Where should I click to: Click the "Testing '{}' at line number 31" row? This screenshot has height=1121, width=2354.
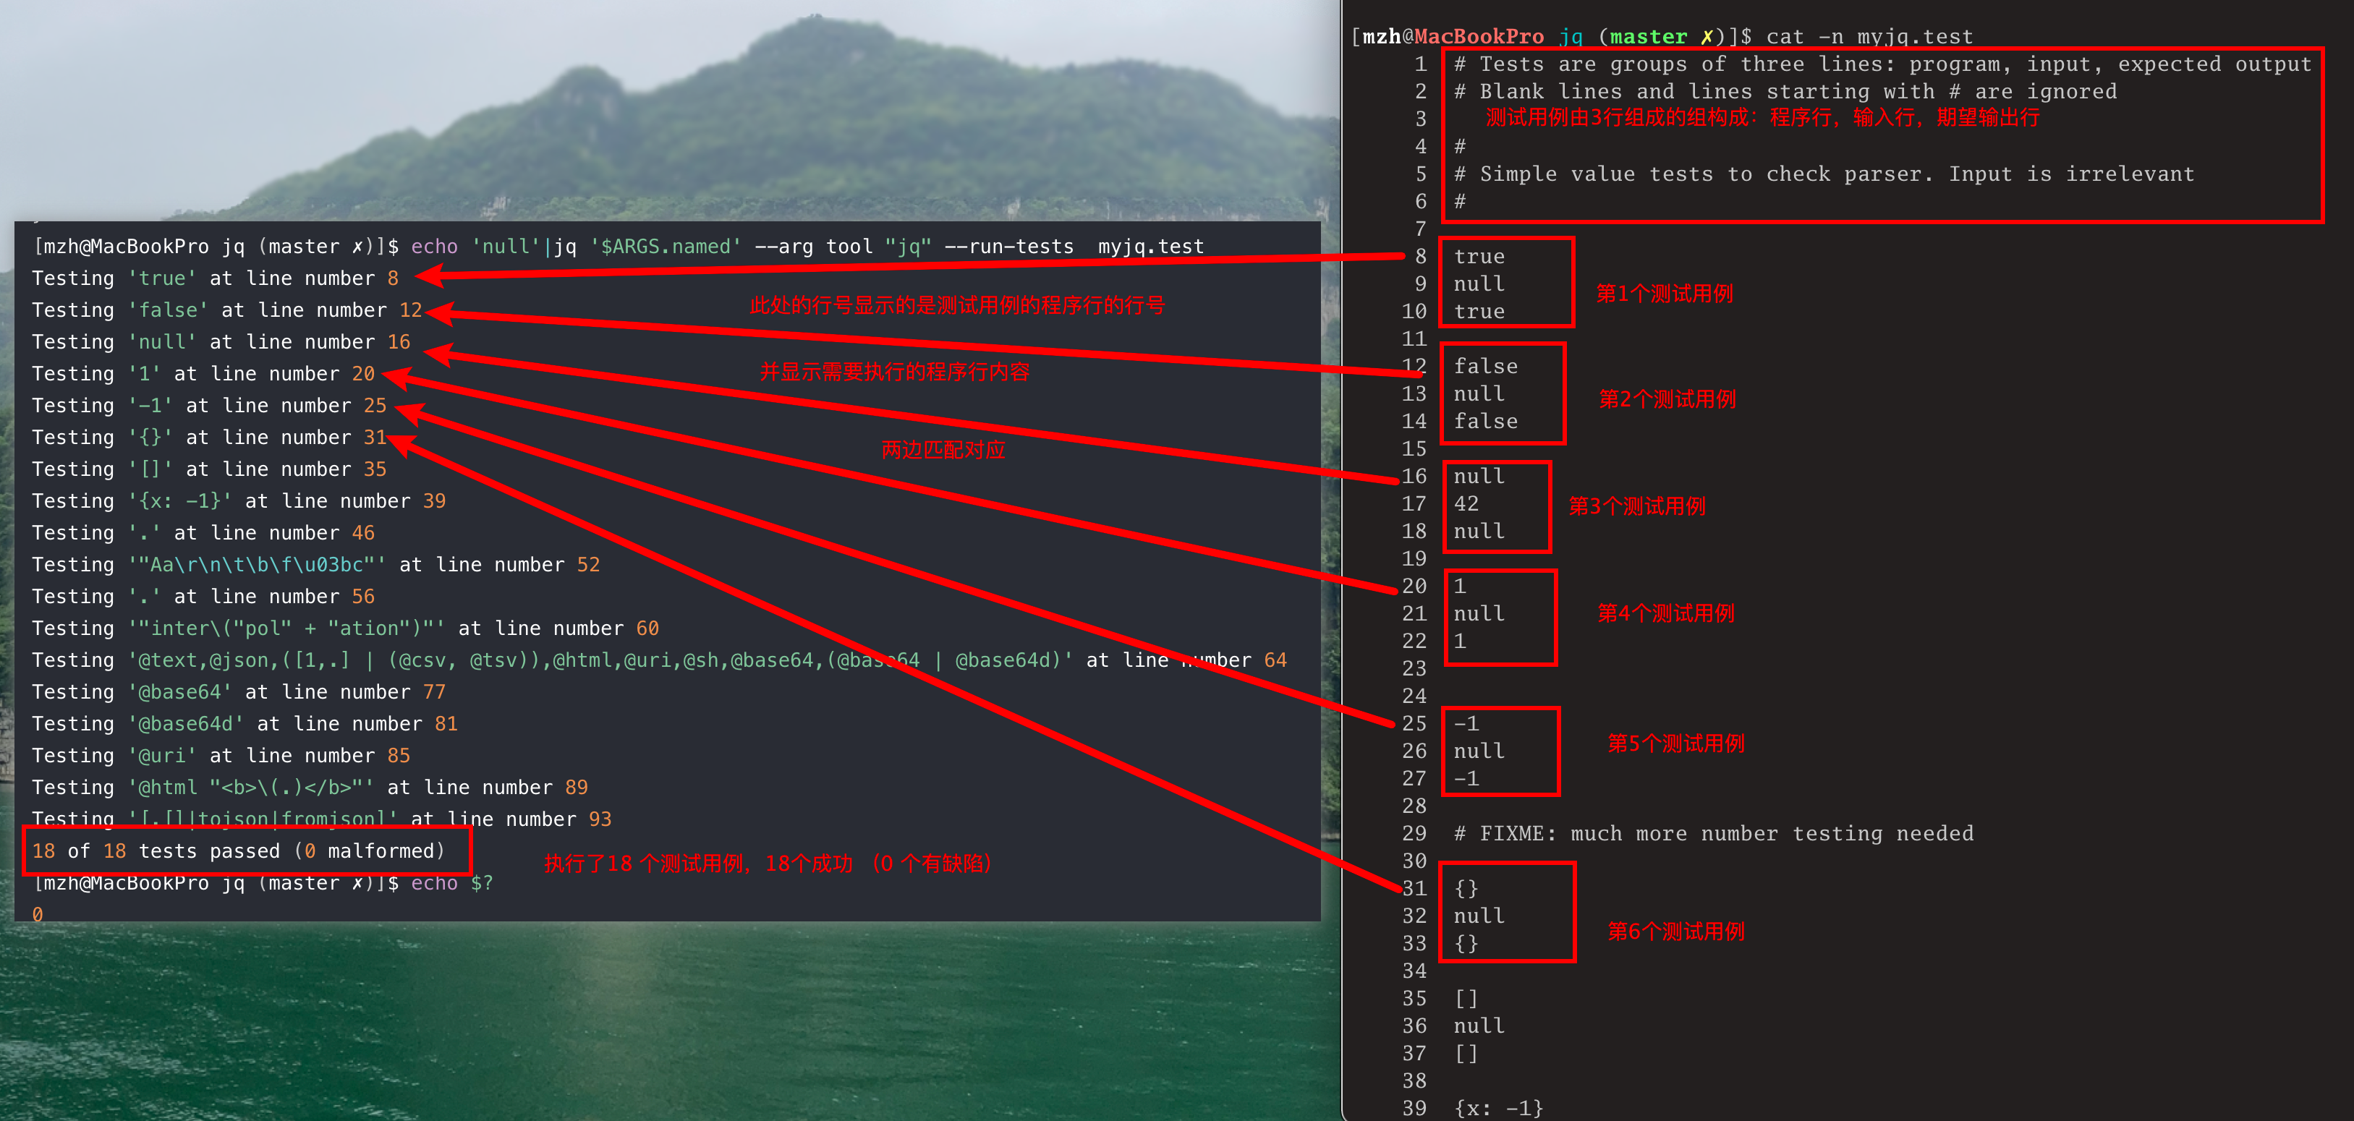(209, 438)
